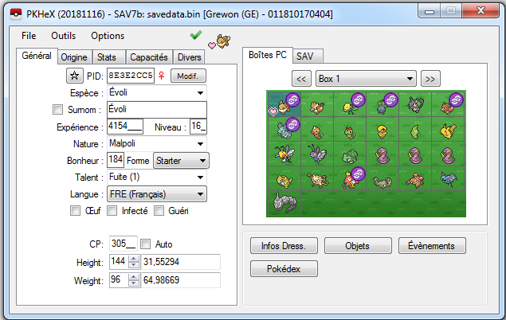
Task: Open the Espèce species dropdown
Action: pos(157,93)
